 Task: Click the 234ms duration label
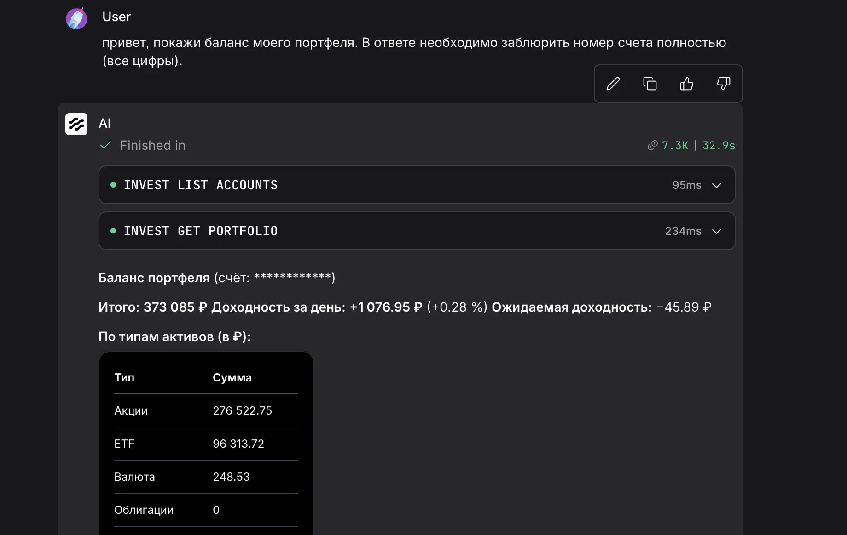(683, 231)
